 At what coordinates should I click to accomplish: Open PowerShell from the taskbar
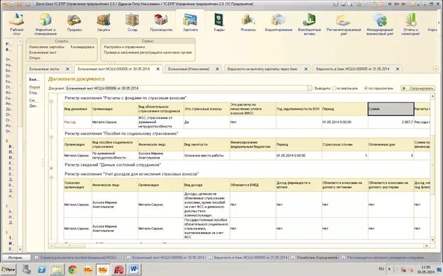click(42, 269)
